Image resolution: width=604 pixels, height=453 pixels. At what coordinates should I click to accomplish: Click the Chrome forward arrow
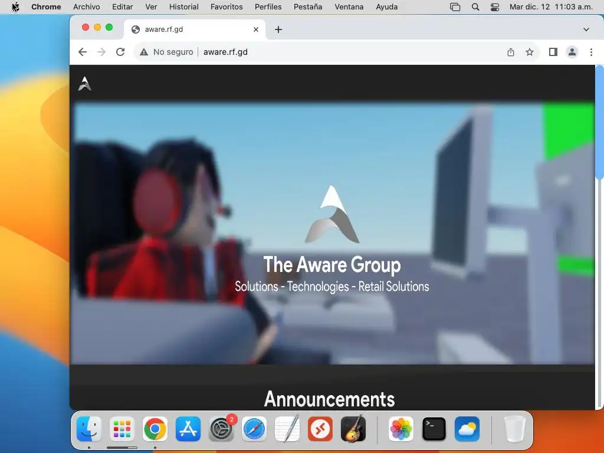coord(101,52)
